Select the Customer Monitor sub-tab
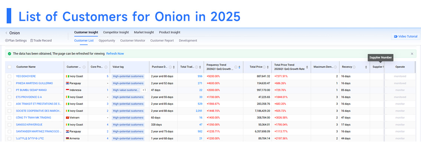Screen dimensions: 421x153 tap(133, 40)
